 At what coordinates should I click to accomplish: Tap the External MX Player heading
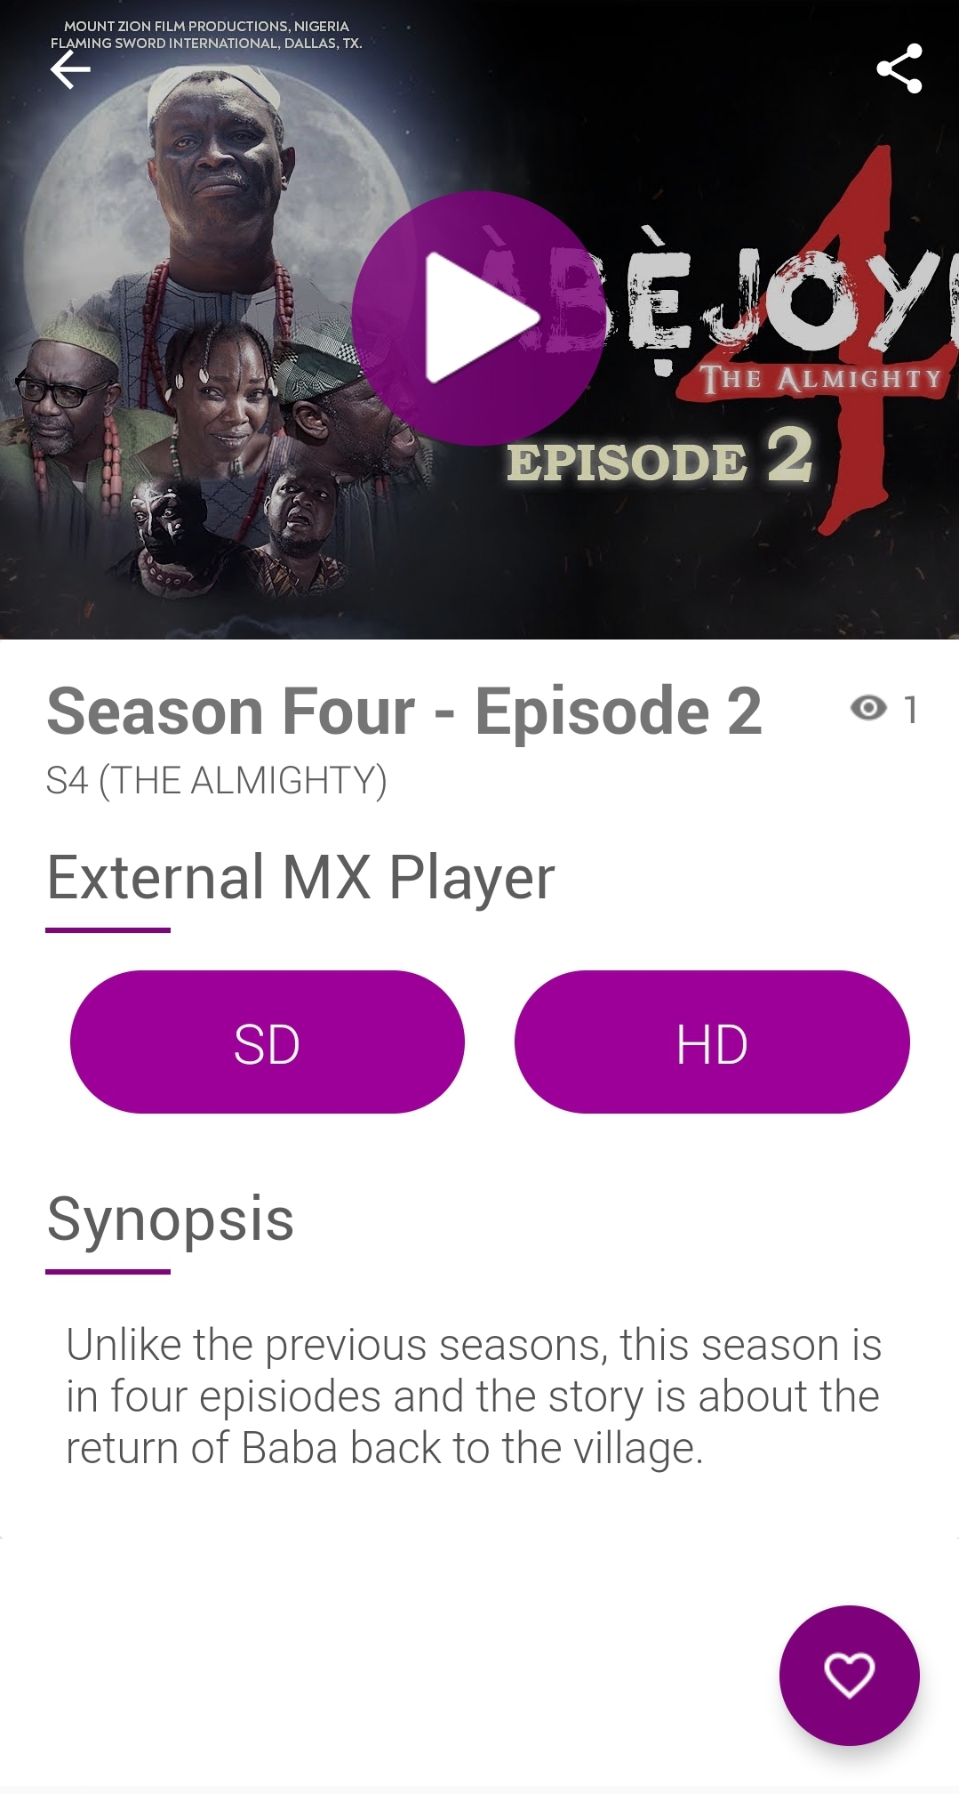pyautogui.click(x=300, y=878)
